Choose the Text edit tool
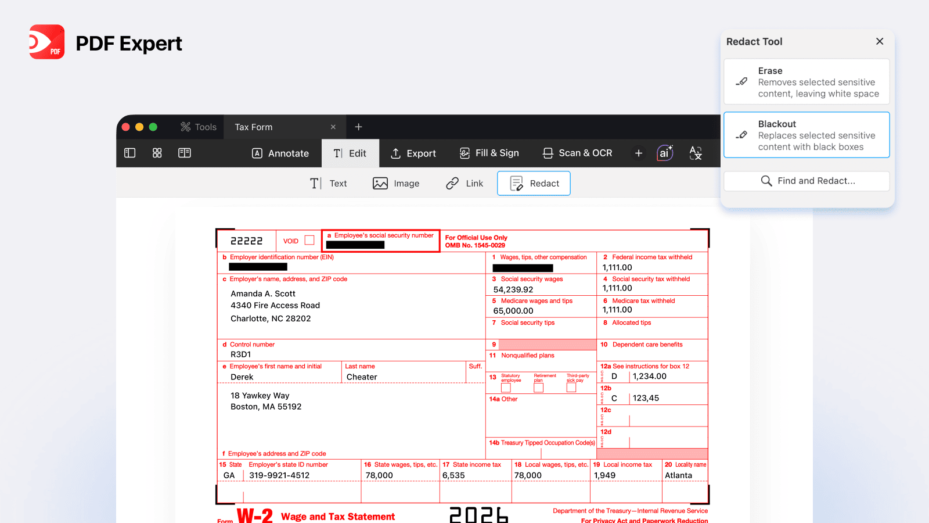The height and width of the screenshot is (523, 929). [x=328, y=184]
